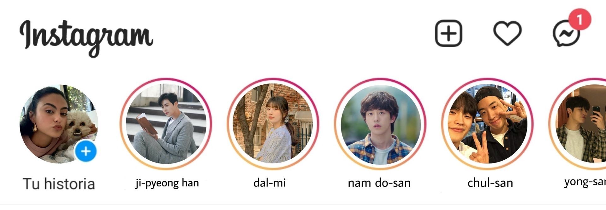Open the Messenger direct messages icon
Screen dimensions: 606x210
click(567, 34)
